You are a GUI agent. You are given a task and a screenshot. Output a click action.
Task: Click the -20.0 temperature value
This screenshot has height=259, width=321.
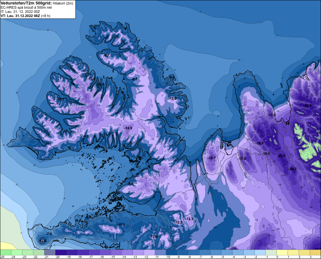tap(307, 106)
